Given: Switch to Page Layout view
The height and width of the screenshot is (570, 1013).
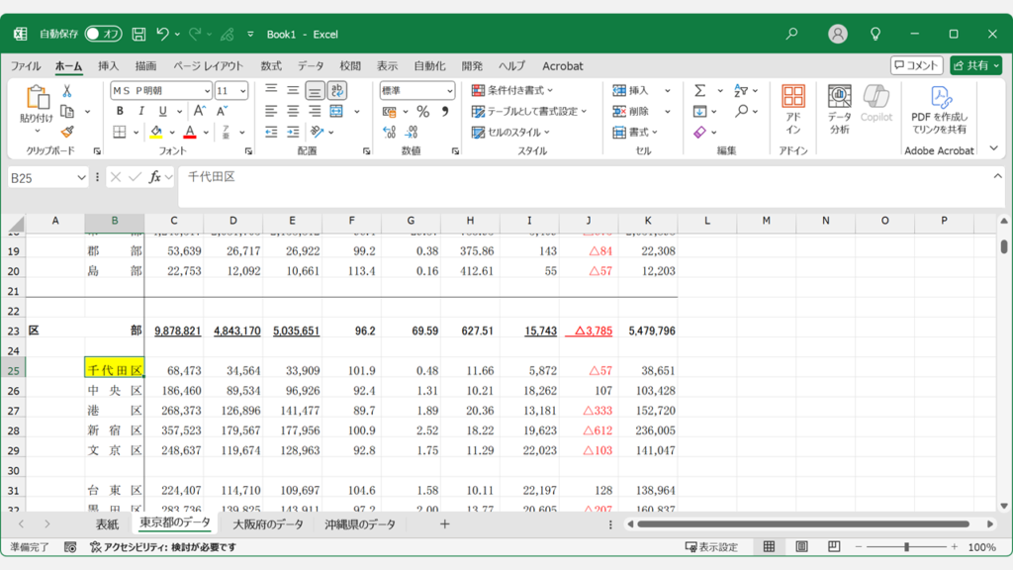Looking at the screenshot, I should click(x=801, y=546).
